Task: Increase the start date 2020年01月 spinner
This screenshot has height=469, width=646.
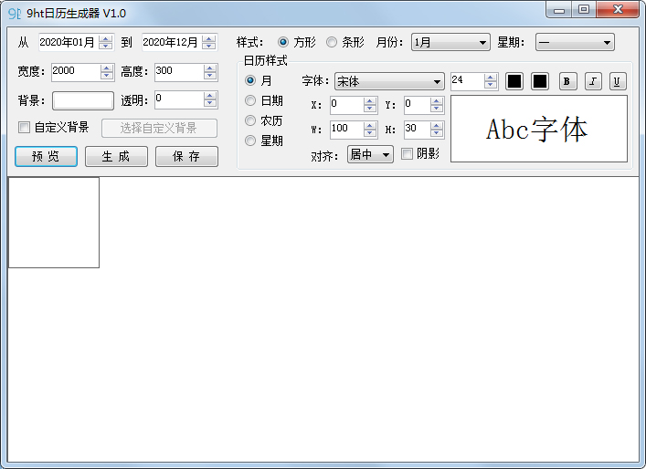Action: click(106, 38)
